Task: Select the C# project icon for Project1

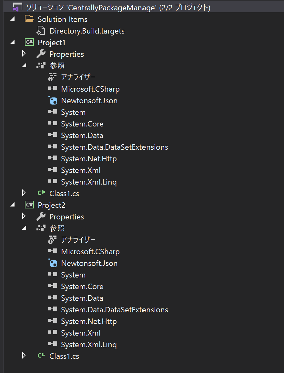Action: (x=29, y=42)
